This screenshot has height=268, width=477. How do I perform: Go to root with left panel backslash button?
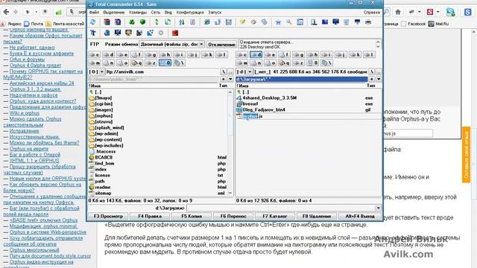224,71
